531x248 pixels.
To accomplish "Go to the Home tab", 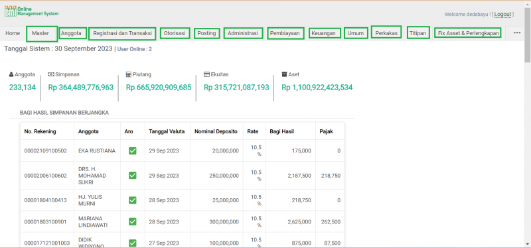I will (x=13, y=33).
